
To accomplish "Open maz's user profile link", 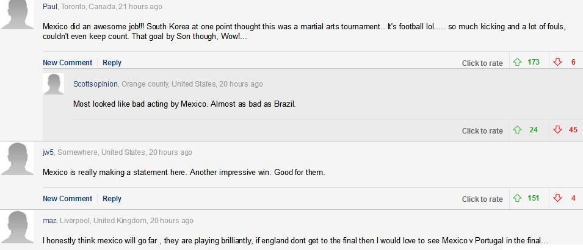I will click(x=49, y=221).
